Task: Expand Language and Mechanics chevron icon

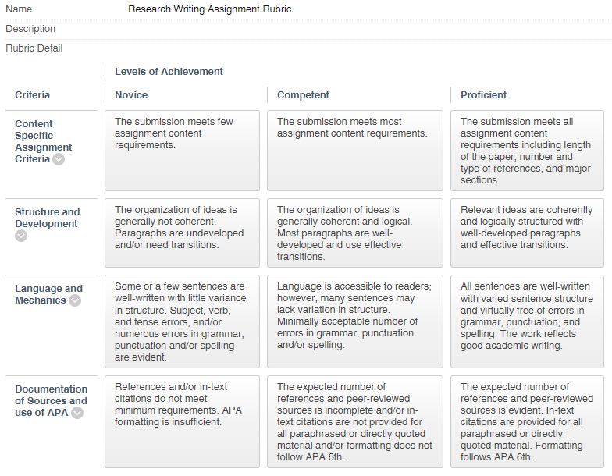Action: pyautogui.click(x=75, y=300)
